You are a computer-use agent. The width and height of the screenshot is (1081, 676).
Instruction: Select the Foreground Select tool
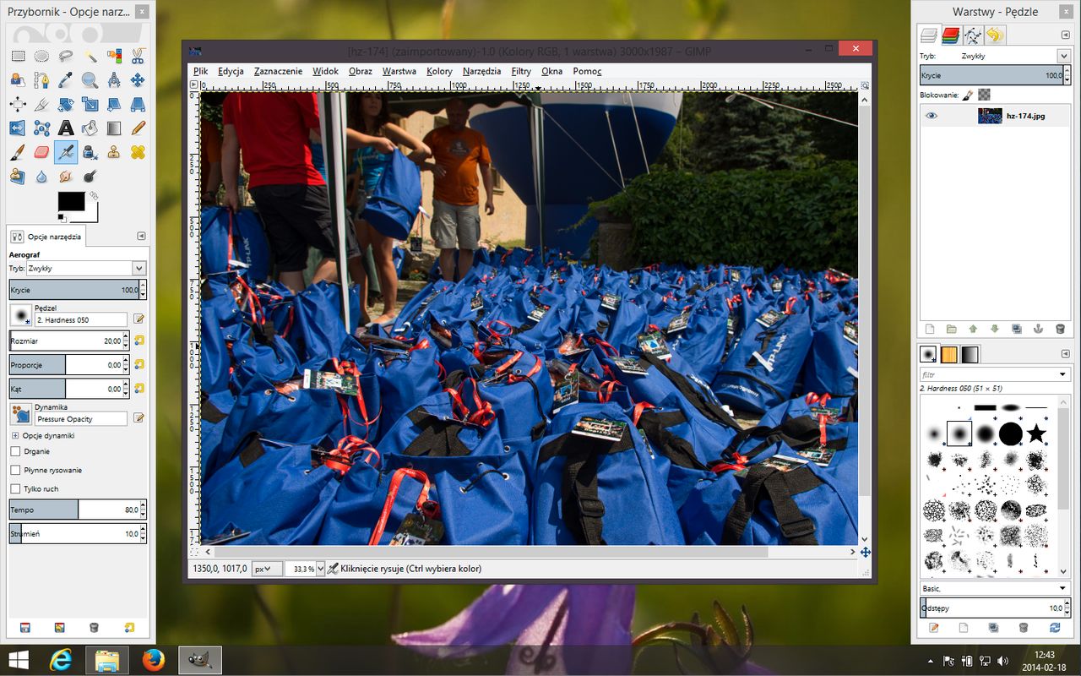pyautogui.click(x=18, y=80)
